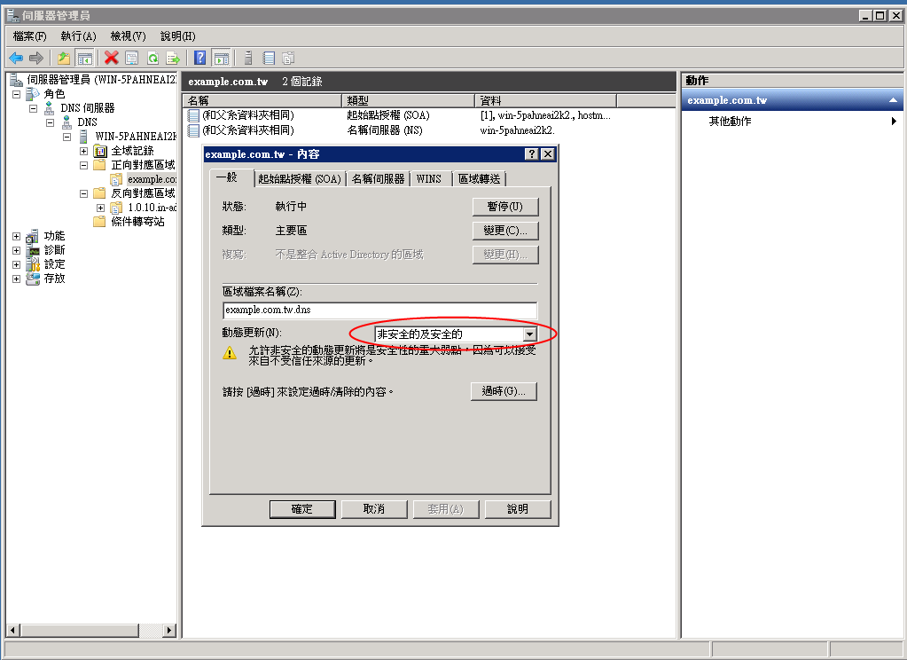Click the red X delete icon in the toolbar
The width and height of the screenshot is (907, 660).
coord(111,58)
